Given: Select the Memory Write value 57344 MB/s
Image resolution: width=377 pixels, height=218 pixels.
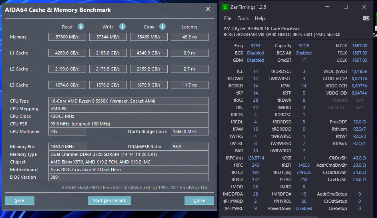Looking at the screenshot, I should [108, 37].
